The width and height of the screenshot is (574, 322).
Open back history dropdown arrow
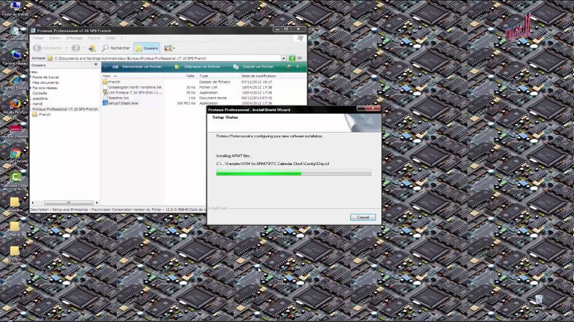(x=66, y=48)
